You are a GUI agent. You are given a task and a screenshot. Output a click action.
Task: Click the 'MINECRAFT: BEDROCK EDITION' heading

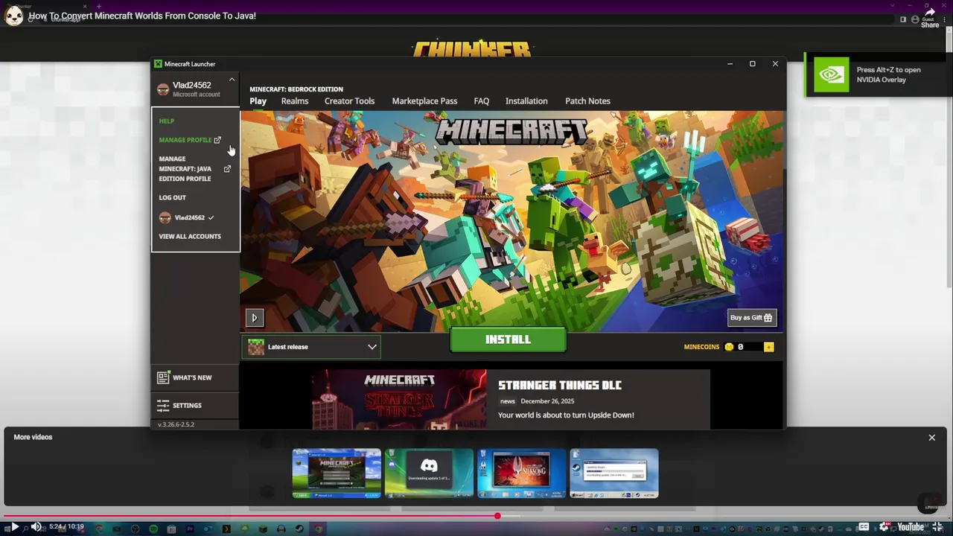click(296, 89)
